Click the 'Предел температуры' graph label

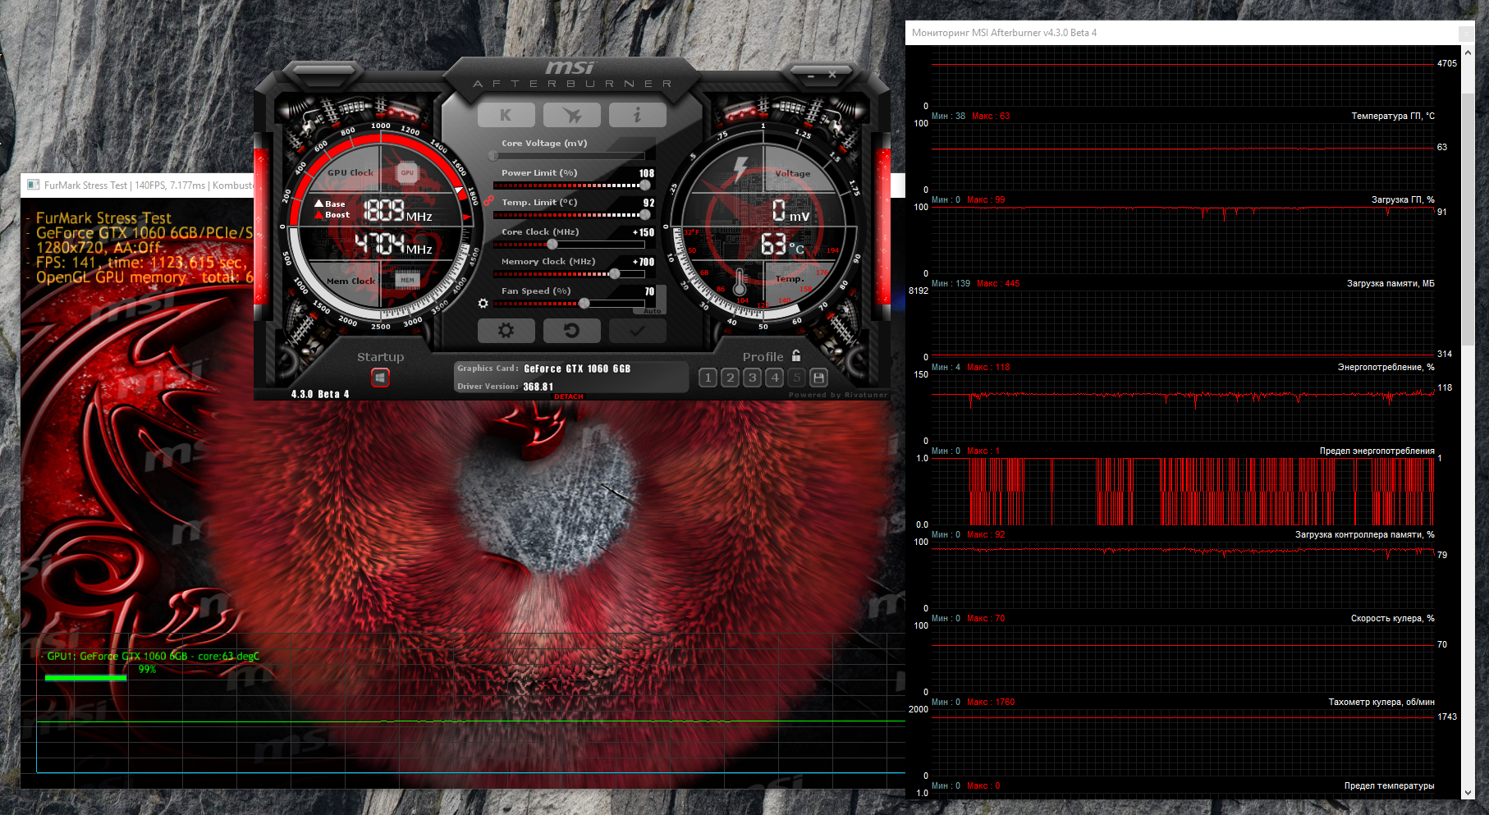[x=1390, y=785]
